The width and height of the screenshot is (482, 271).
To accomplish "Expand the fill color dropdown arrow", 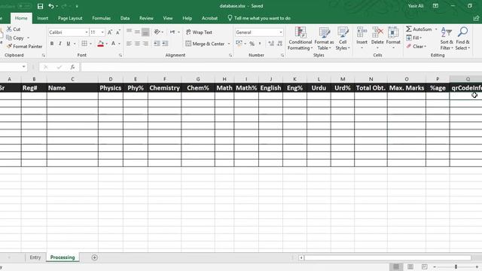I will [x=106, y=44].
